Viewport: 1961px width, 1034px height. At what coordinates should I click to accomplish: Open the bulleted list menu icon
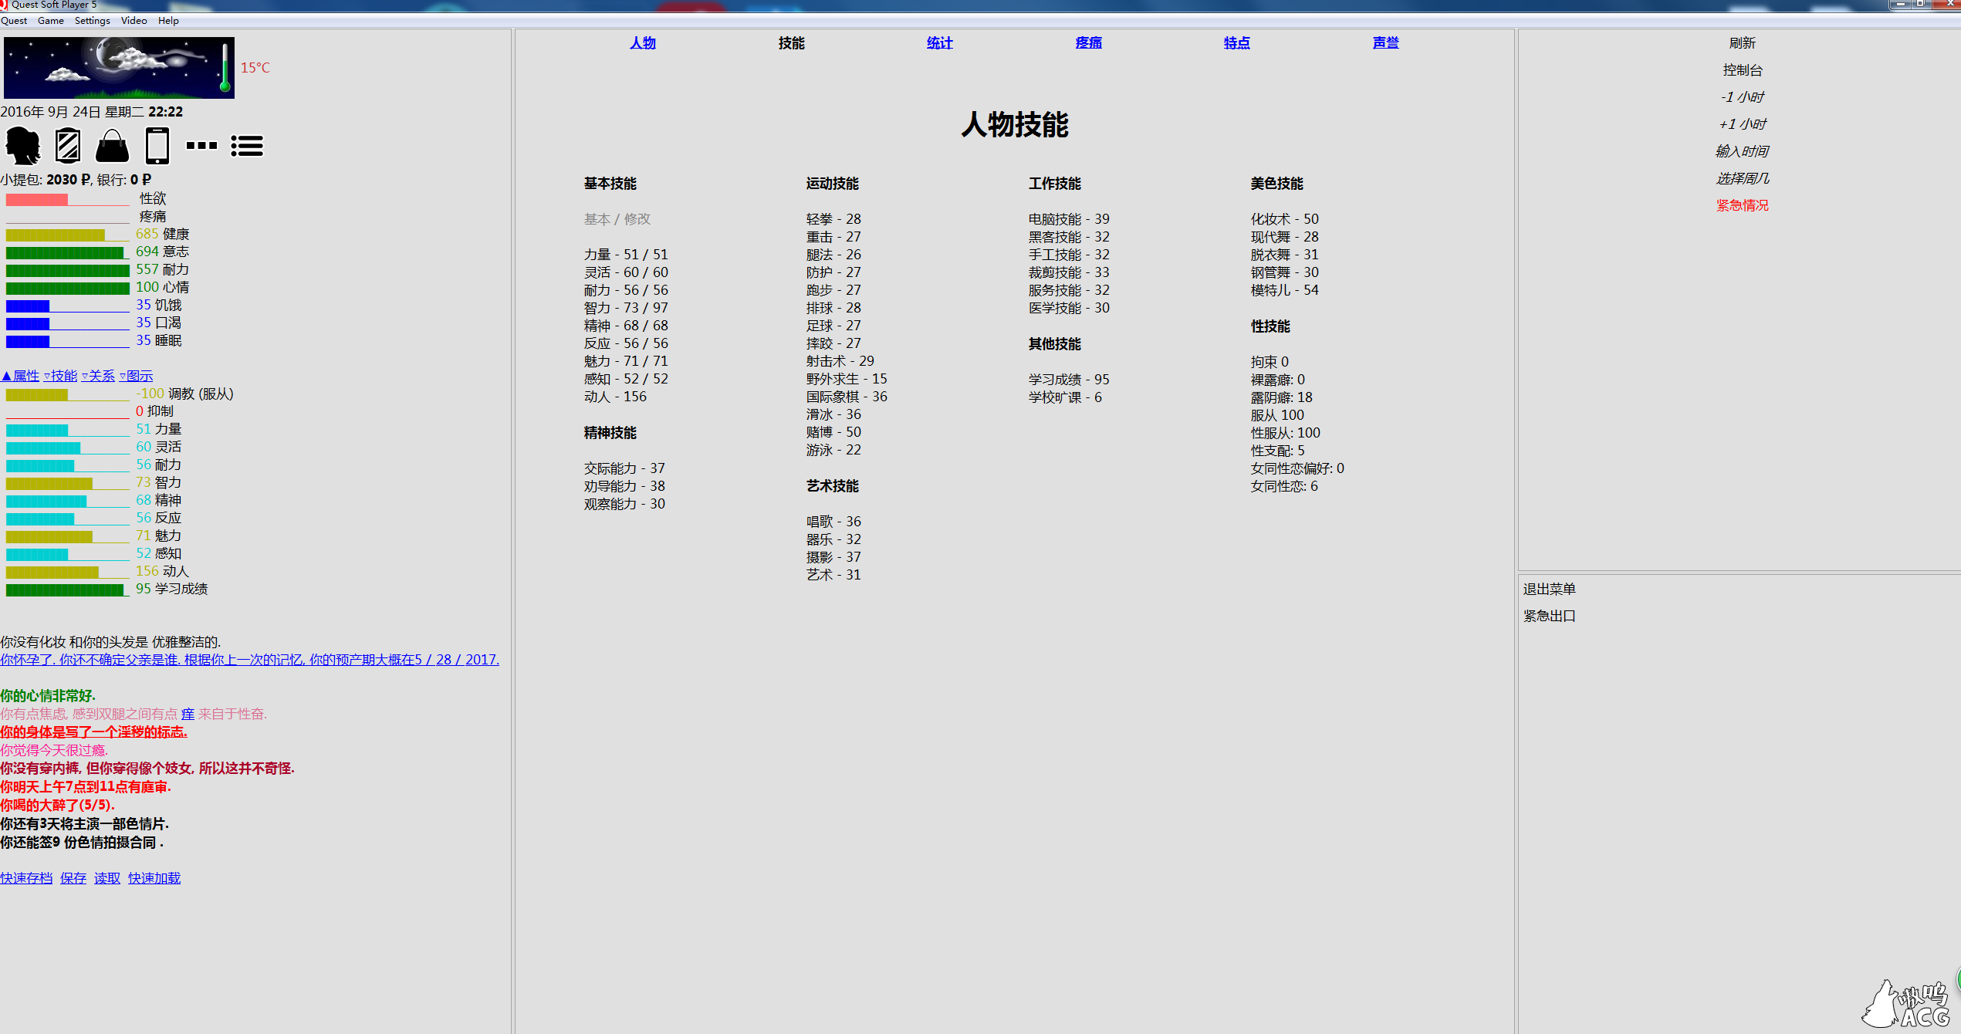pyautogui.click(x=247, y=146)
